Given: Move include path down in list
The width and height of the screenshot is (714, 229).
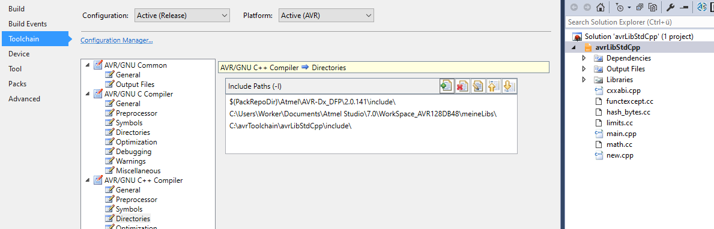Looking at the screenshot, I should 509,86.
